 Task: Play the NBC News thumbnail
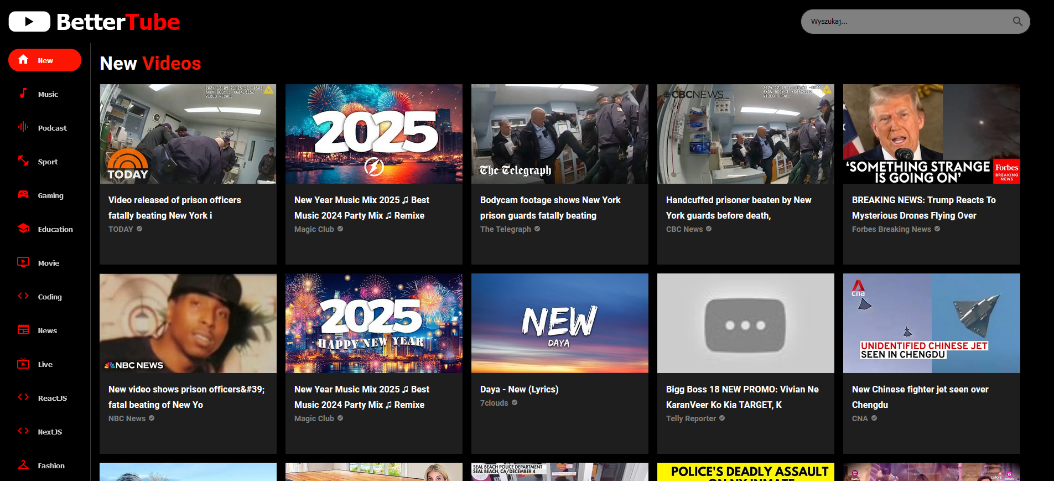pyautogui.click(x=188, y=323)
